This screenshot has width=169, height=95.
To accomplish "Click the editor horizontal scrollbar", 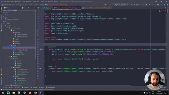I will (x=88, y=85).
